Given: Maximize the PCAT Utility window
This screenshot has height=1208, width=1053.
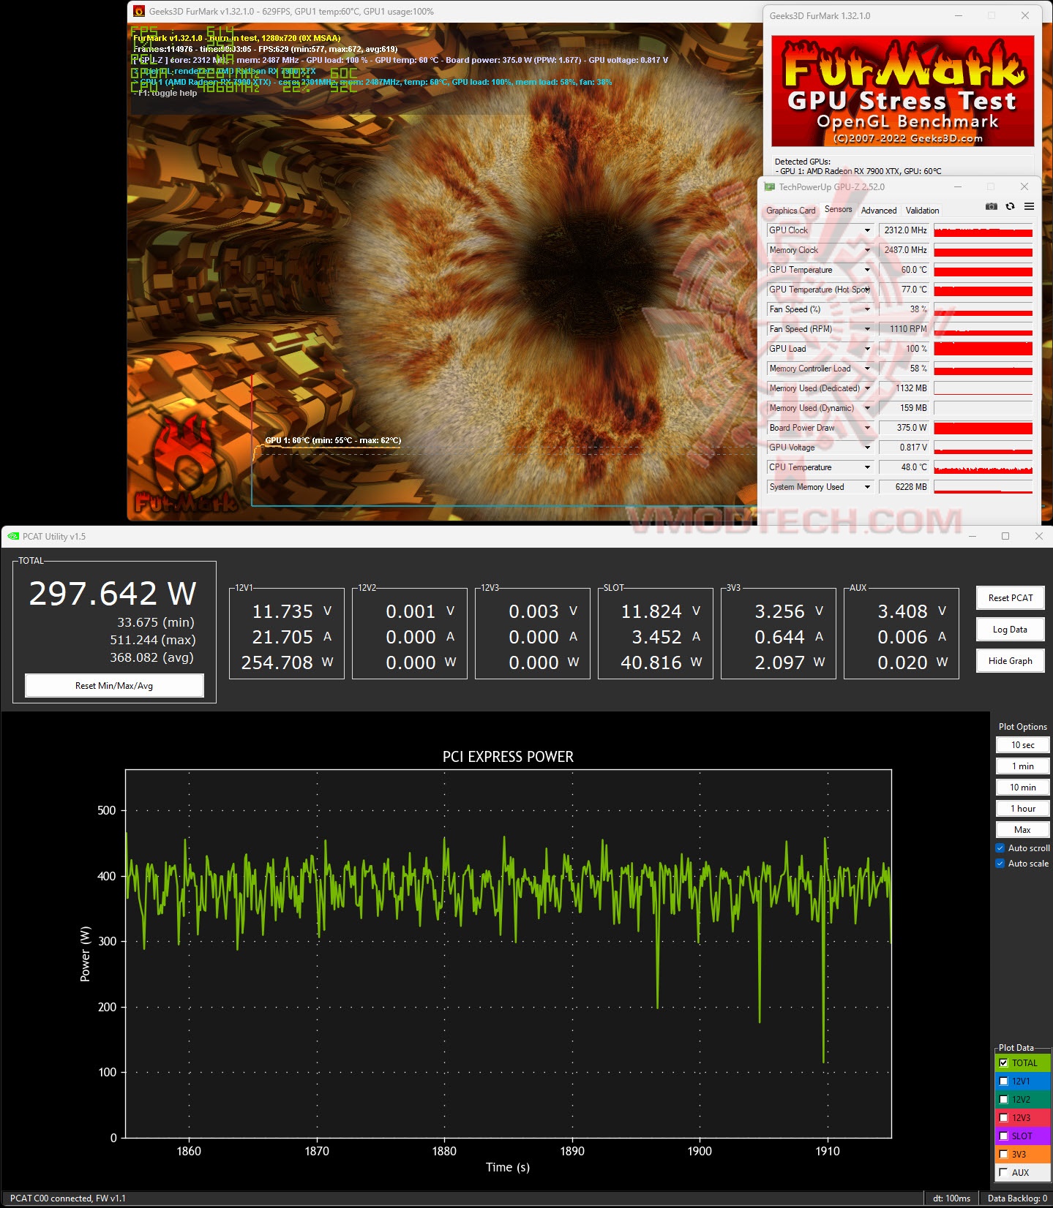Looking at the screenshot, I should 1005,537.
